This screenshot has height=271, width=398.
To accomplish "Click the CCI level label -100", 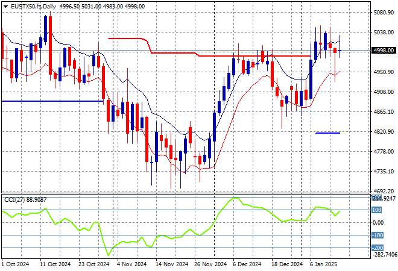I will point(377,235).
